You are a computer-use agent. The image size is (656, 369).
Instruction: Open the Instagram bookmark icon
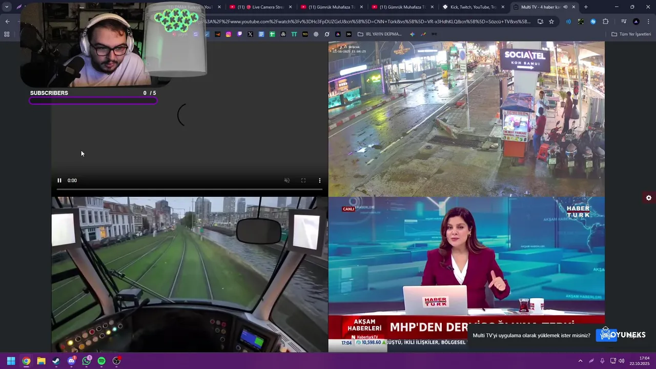click(229, 34)
